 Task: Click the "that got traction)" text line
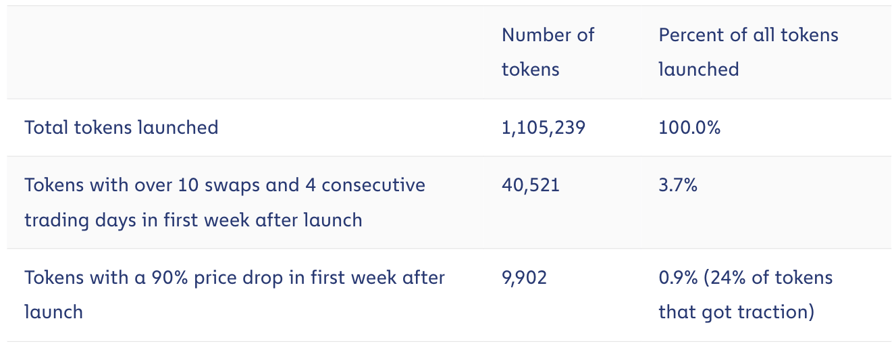(736, 312)
